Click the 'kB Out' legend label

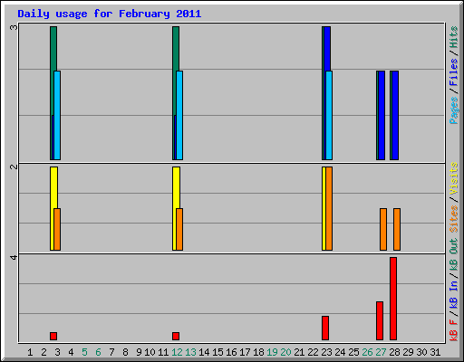click(454, 255)
